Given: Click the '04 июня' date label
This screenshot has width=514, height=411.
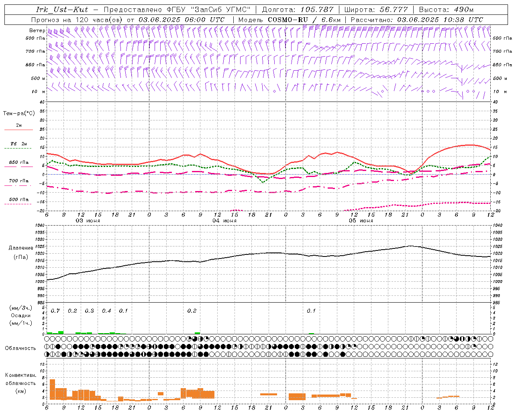Looking at the screenshot, I should click(224, 221).
